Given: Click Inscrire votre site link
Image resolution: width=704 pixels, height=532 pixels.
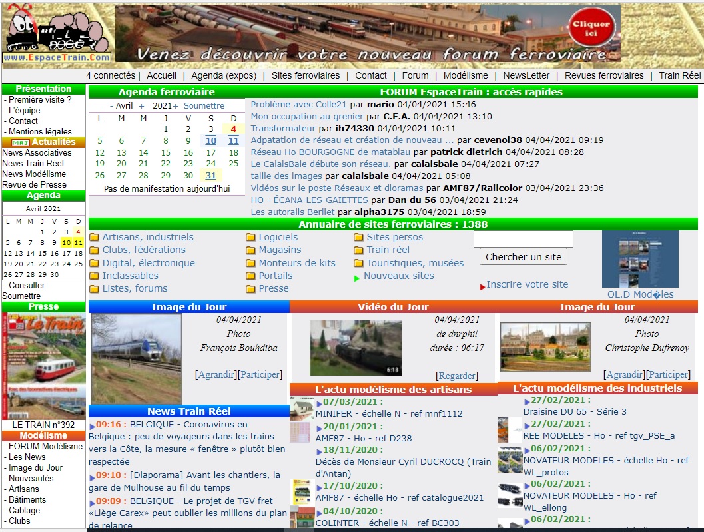Looking at the screenshot, I should 527,284.
